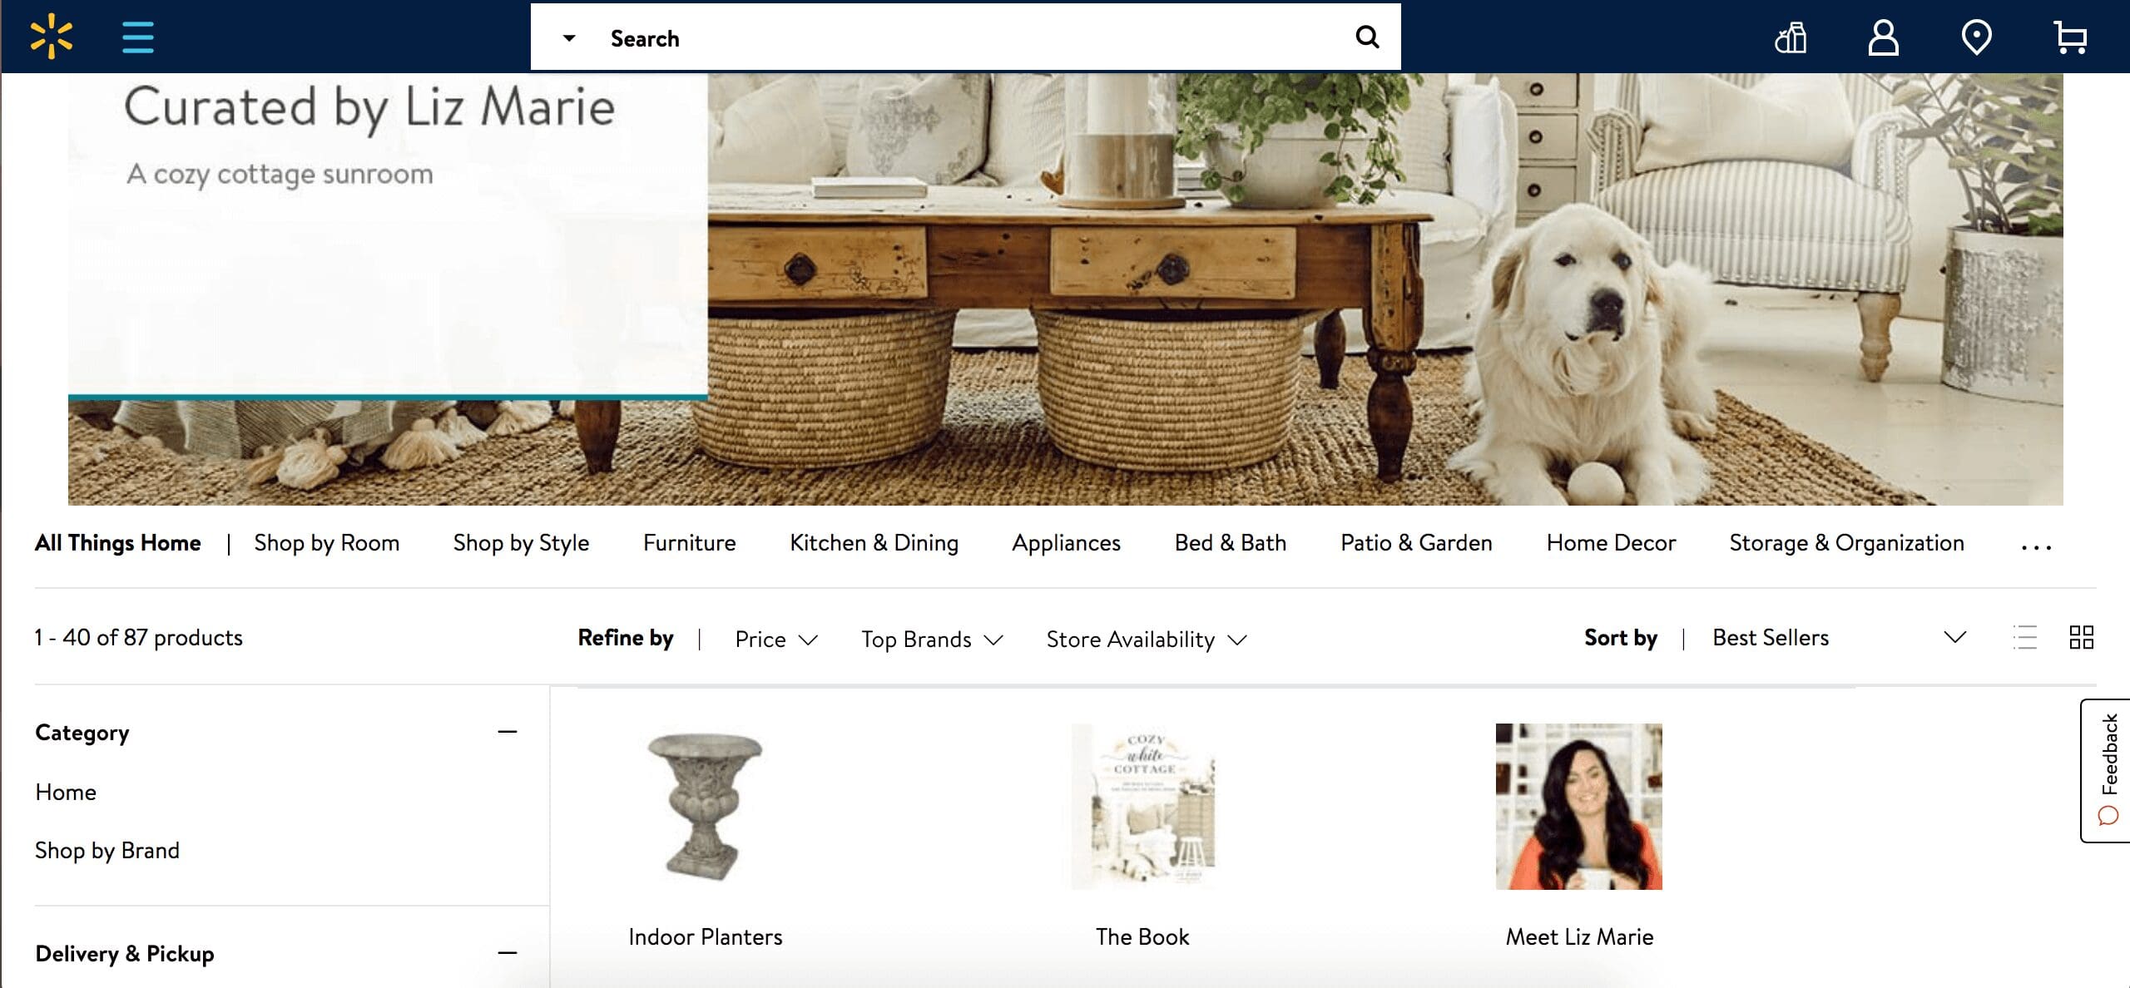Open the Meet Liz Marie link
This screenshot has width=2130, height=988.
[x=1579, y=936]
